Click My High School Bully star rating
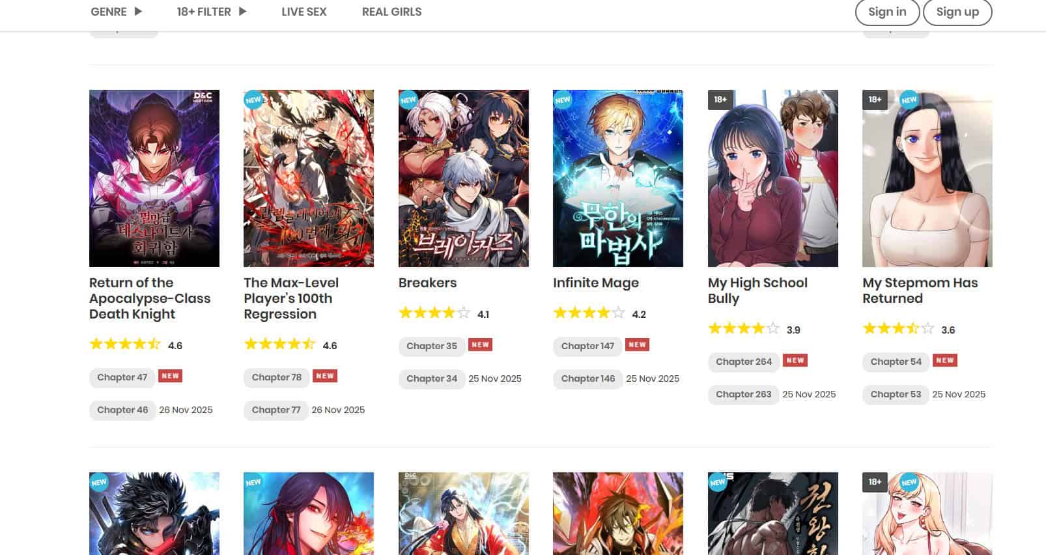1046x555 pixels. (x=744, y=329)
